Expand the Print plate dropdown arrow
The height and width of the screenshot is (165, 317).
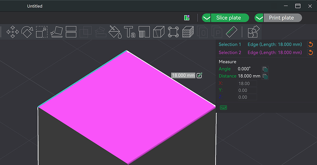click(x=259, y=18)
